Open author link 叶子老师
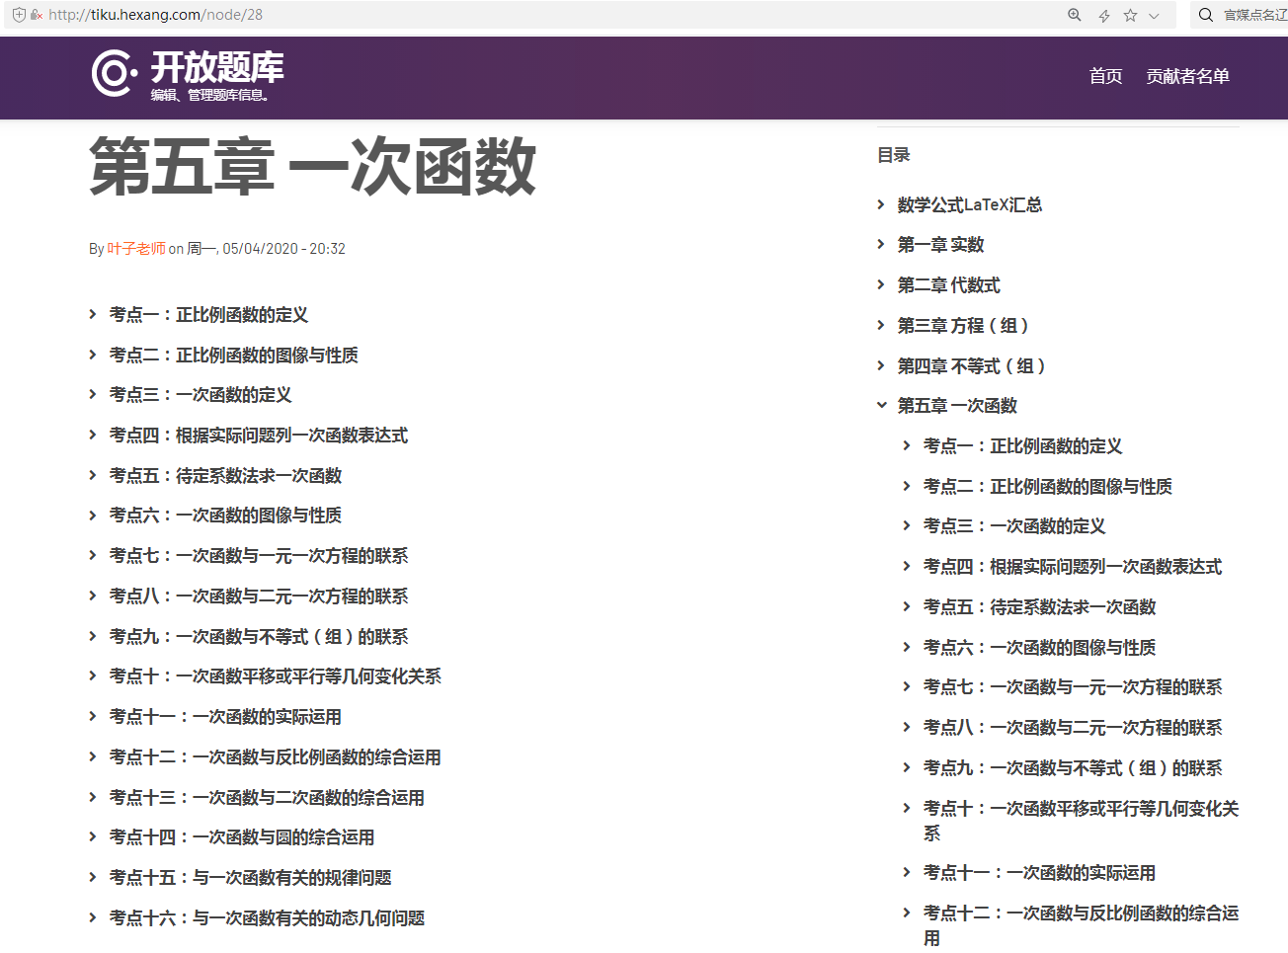 136,249
